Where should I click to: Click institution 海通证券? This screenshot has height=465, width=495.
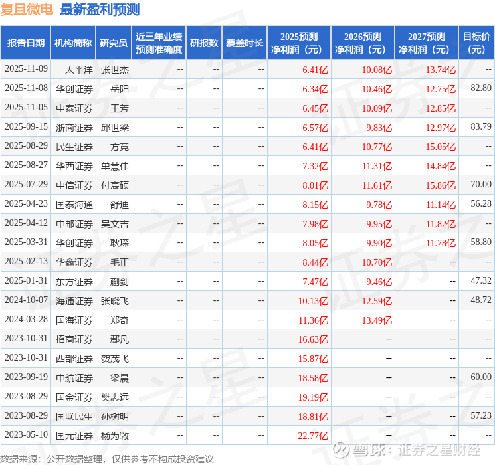click(x=74, y=301)
